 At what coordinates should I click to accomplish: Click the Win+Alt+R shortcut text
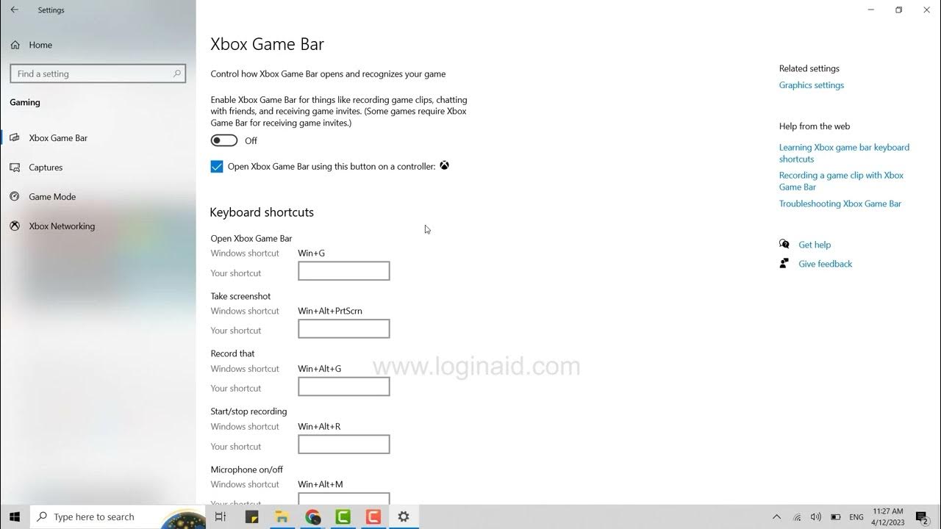[x=319, y=427]
